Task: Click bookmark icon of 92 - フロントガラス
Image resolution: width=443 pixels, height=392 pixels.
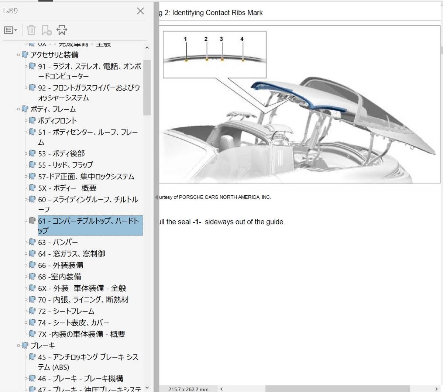Action: tap(32, 87)
